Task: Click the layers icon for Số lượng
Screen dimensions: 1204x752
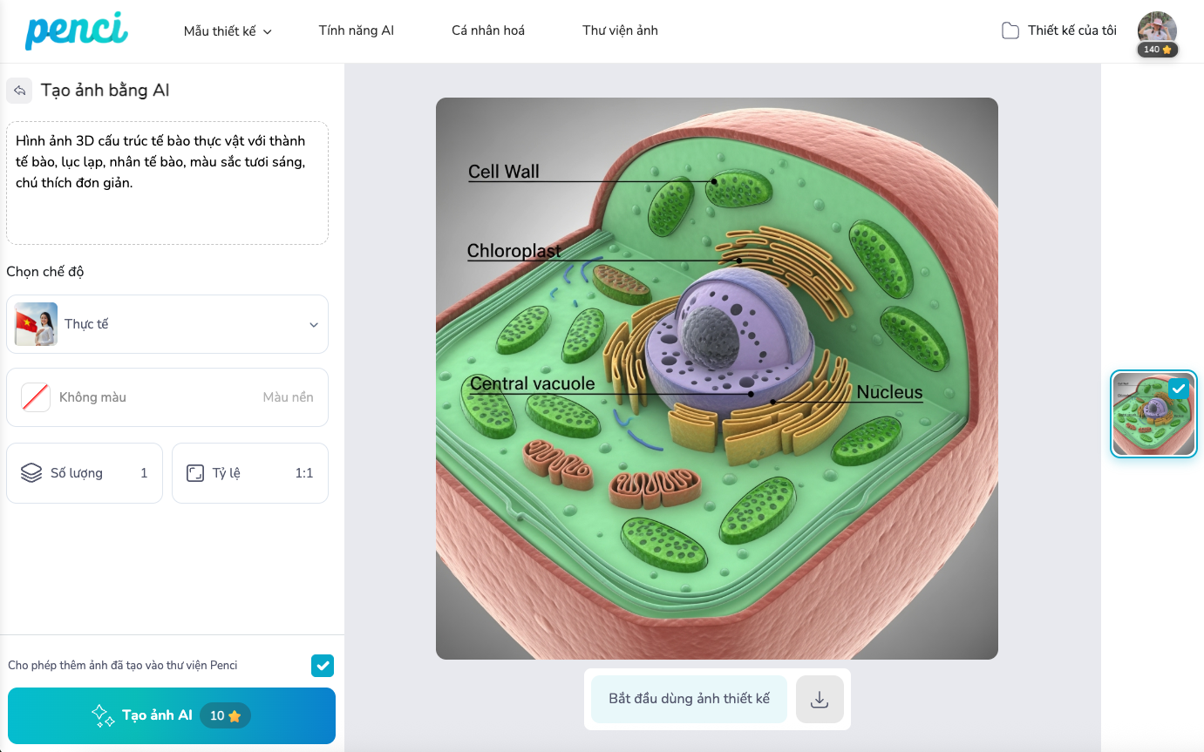Action: (31, 473)
